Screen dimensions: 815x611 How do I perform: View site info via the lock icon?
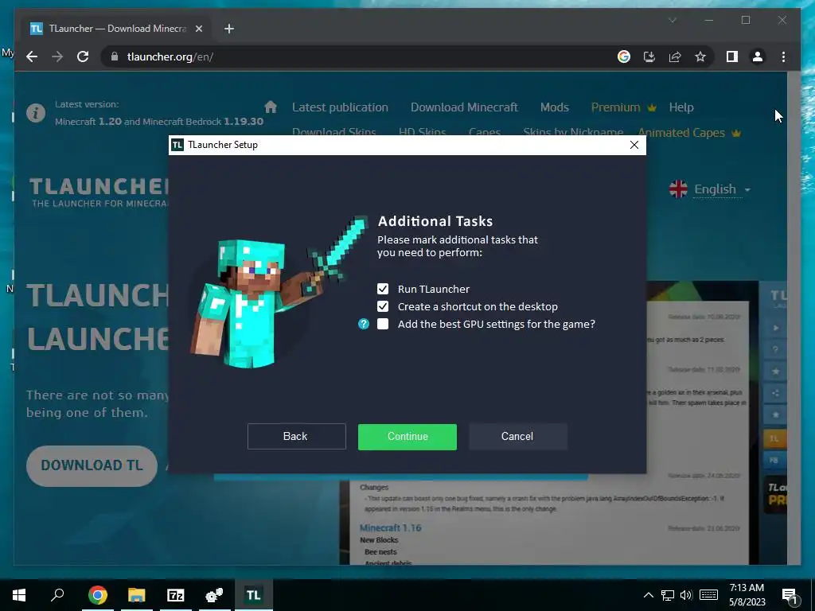[x=115, y=56]
